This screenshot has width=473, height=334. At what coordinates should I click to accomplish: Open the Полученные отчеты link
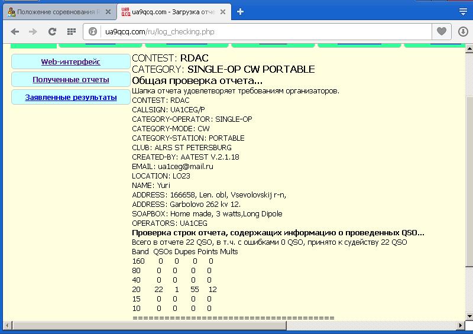coord(70,80)
